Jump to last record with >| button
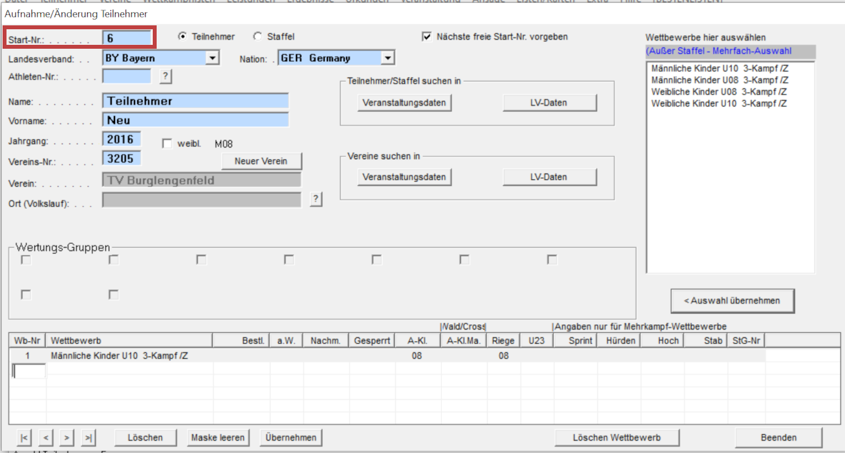Image resolution: width=845 pixels, height=453 pixels. [x=89, y=437]
